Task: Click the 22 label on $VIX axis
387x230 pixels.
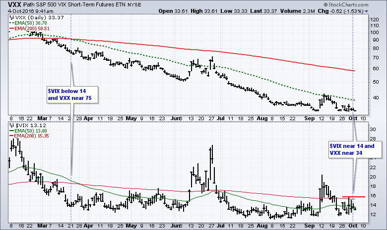Action: [373, 168]
